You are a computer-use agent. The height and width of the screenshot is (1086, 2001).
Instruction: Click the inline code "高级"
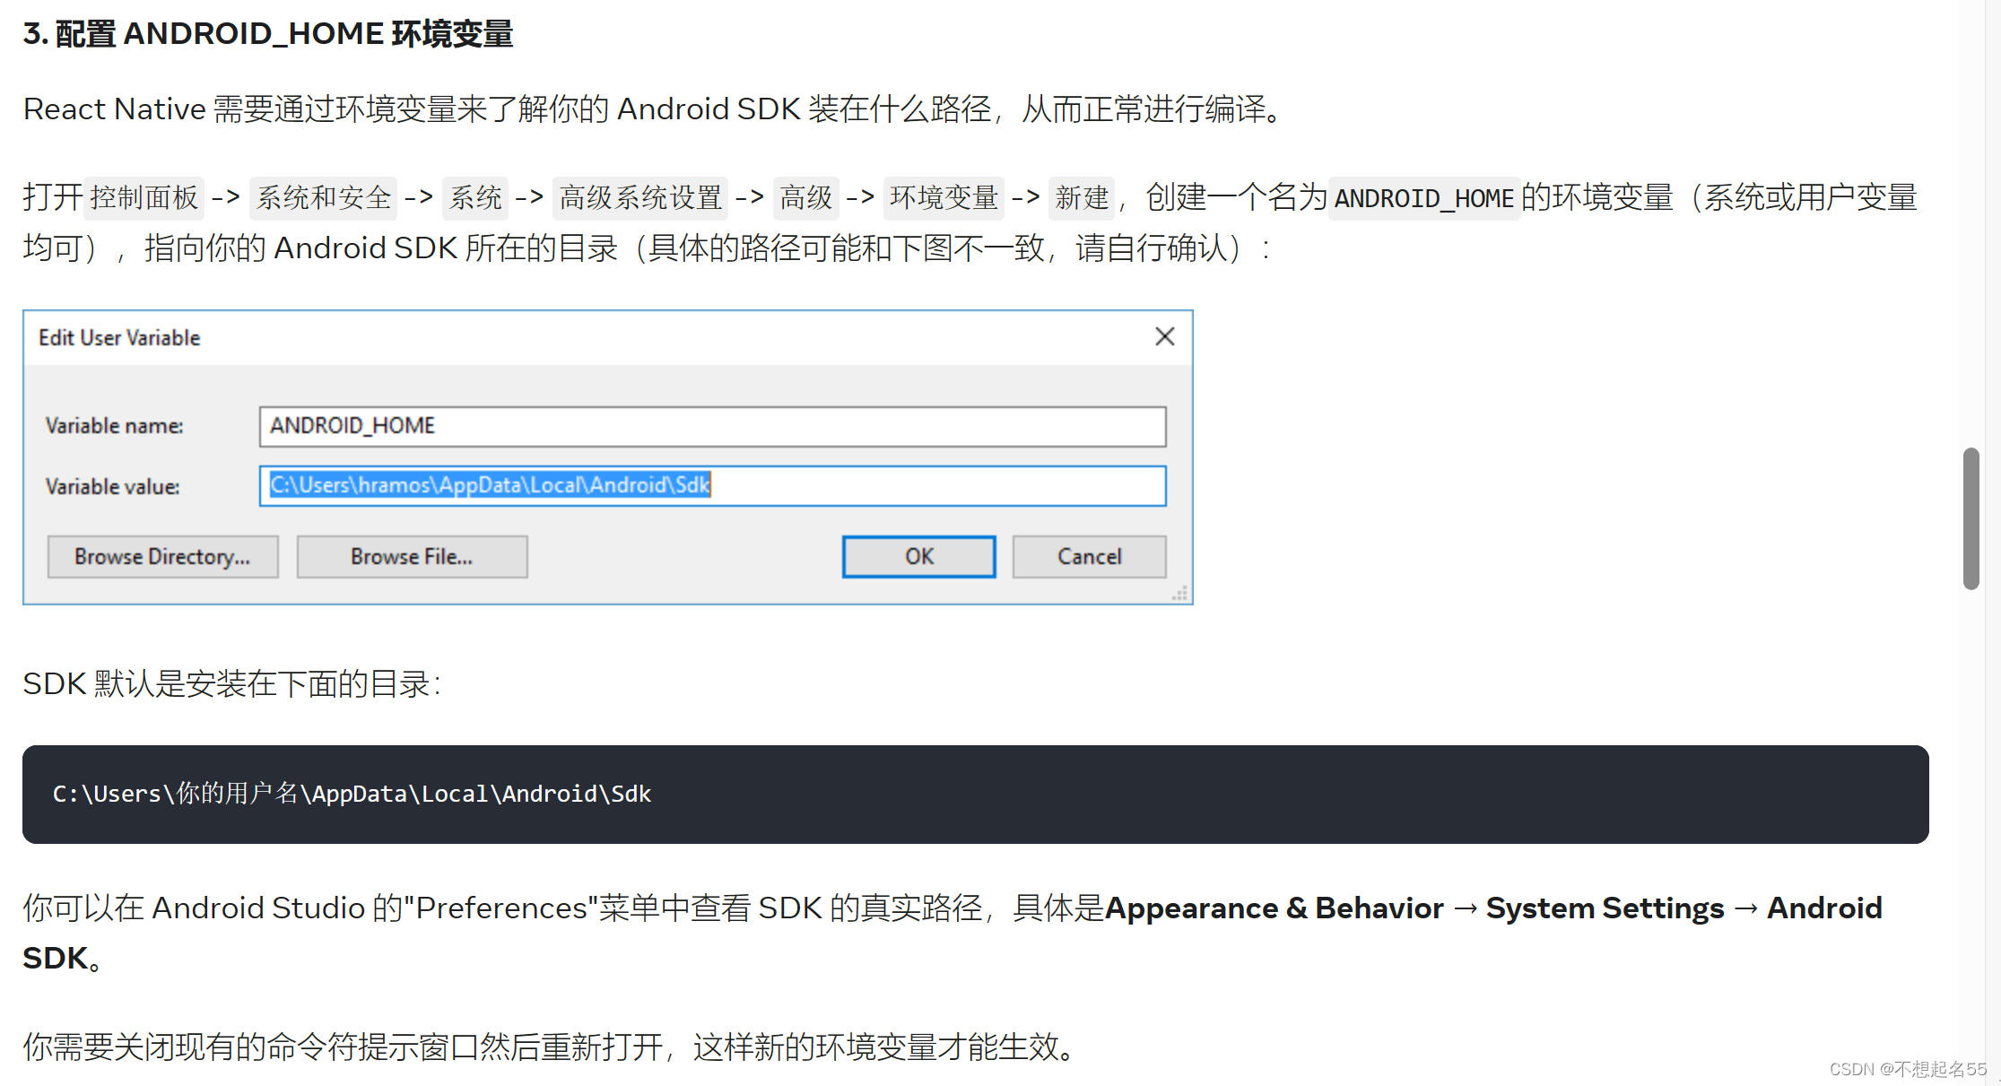(x=805, y=197)
